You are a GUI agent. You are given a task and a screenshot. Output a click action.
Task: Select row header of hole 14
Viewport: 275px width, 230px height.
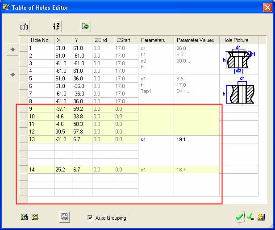(24, 169)
